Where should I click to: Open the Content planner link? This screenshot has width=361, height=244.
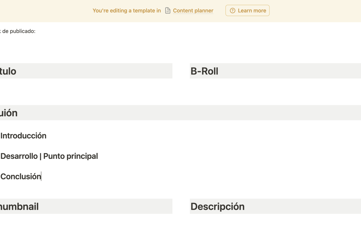193,10
